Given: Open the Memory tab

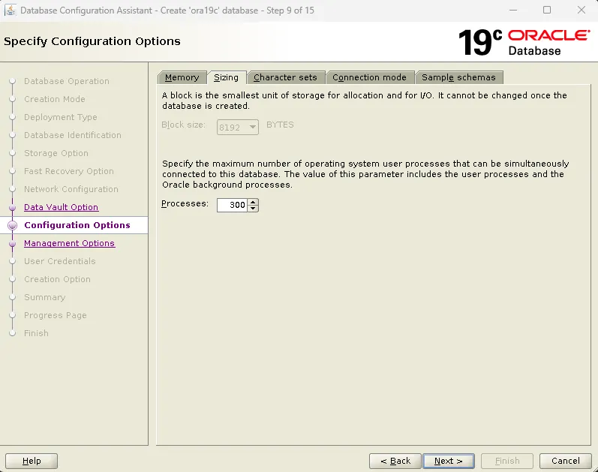Looking at the screenshot, I should [x=182, y=77].
